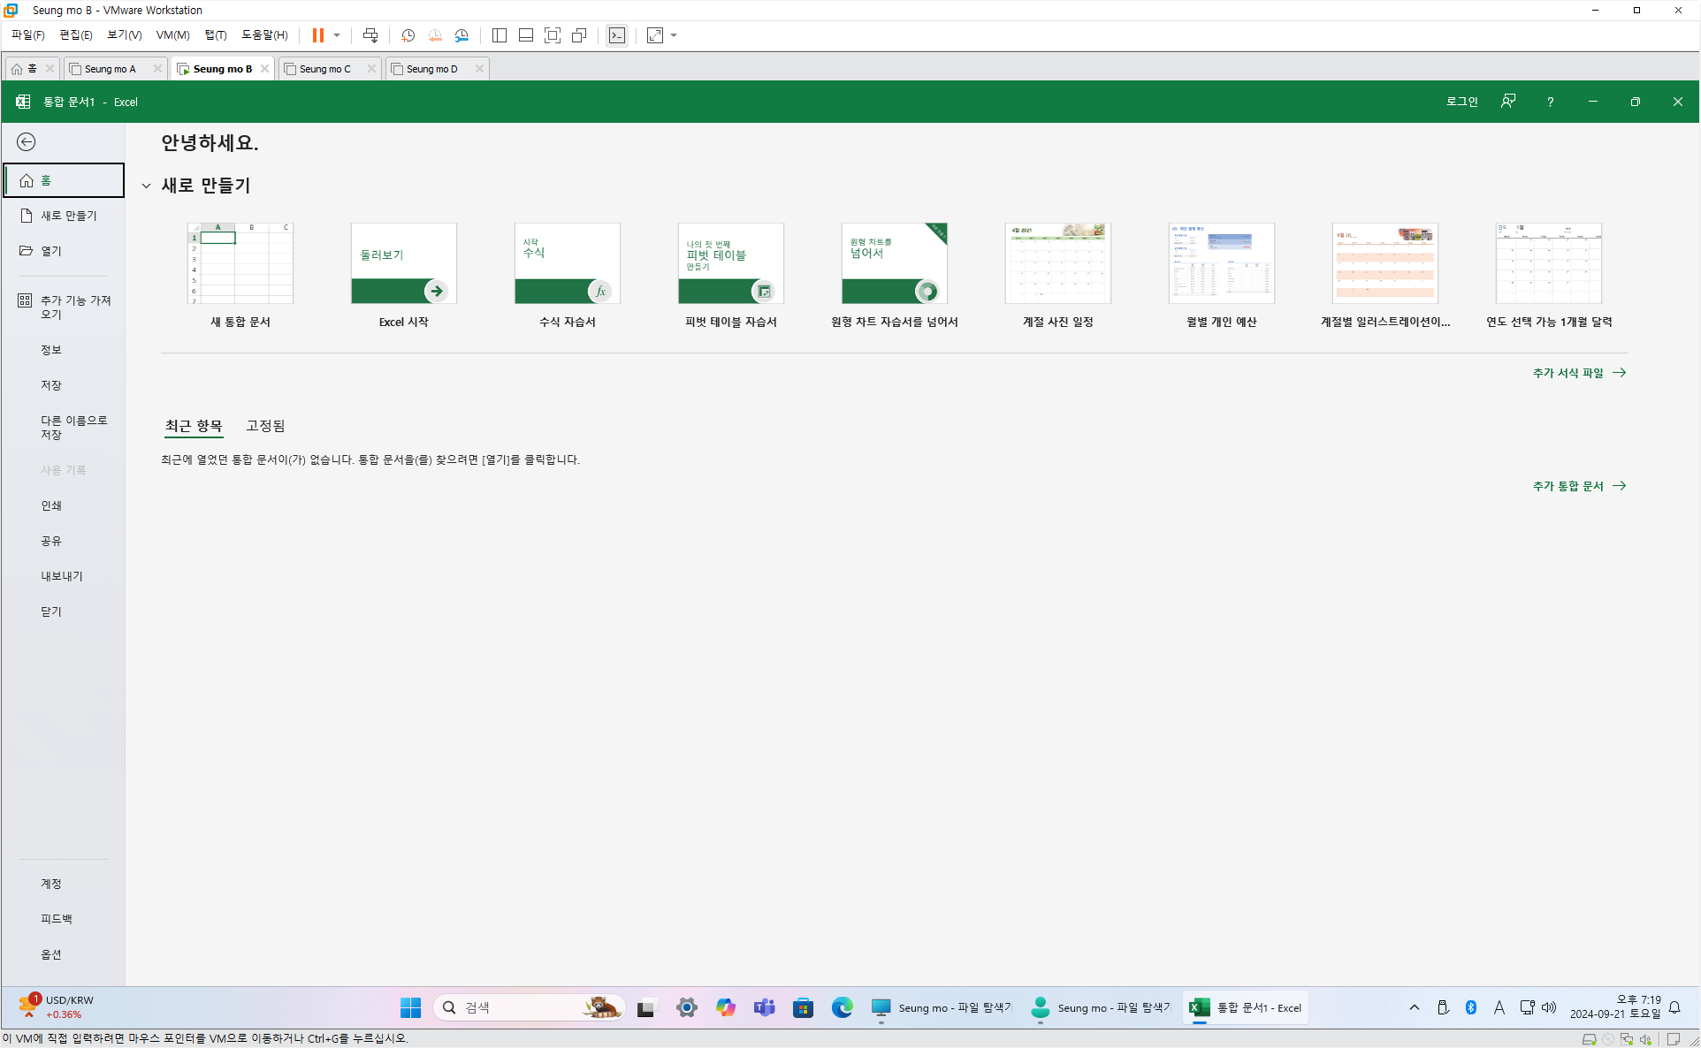Click the back arrow in Excel backstage
Image resolution: width=1701 pixels, height=1048 pixels.
(27, 142)
